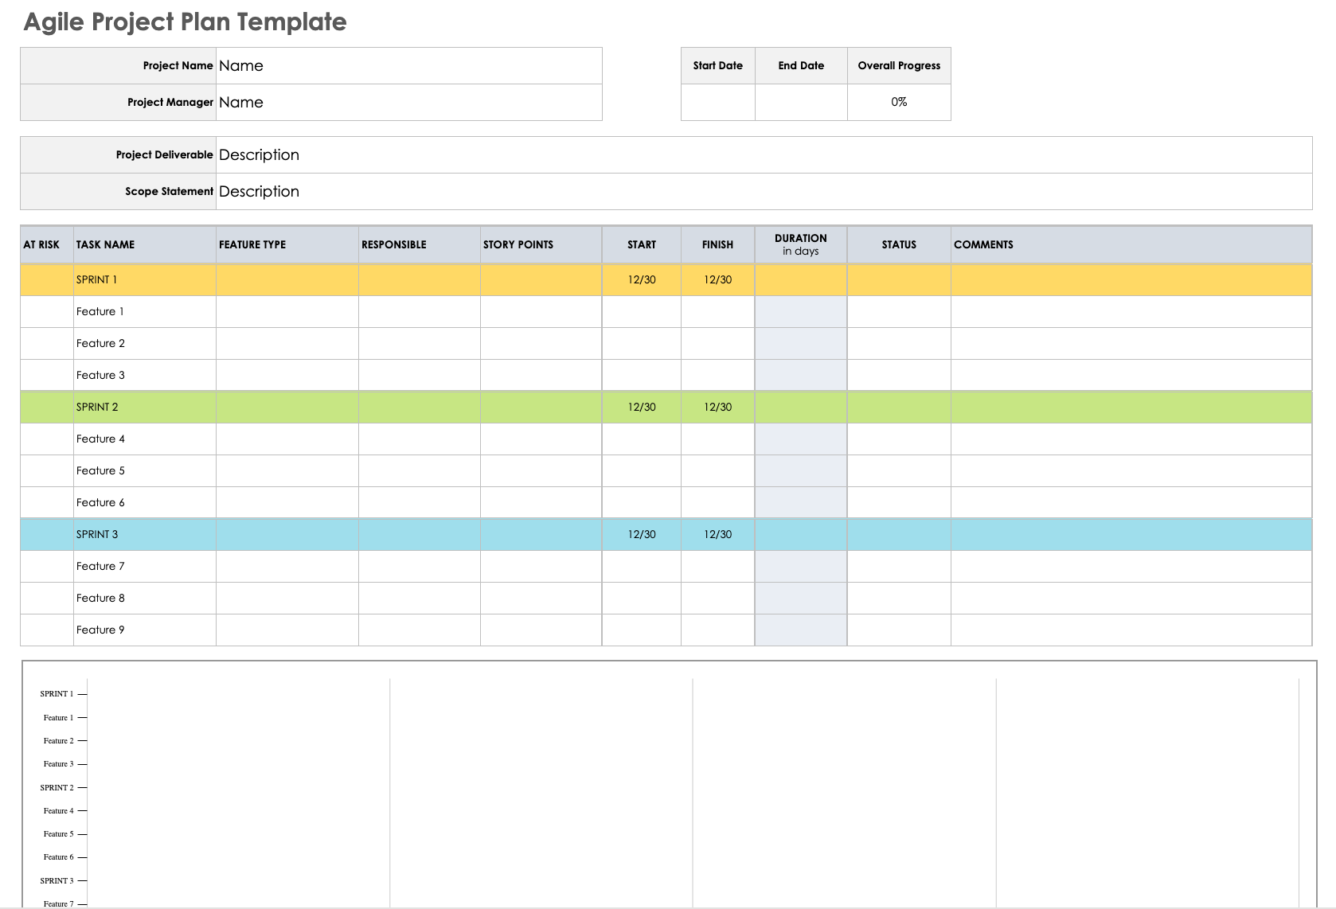Click the Status cell for Feature 5
Viewport: 1336px width, 909px height.
(x=898, y=470)
